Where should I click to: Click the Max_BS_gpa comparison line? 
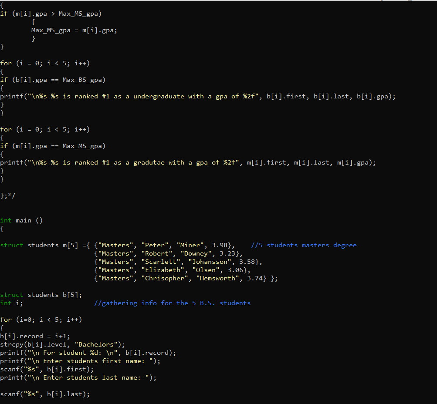tap(52, 80)
